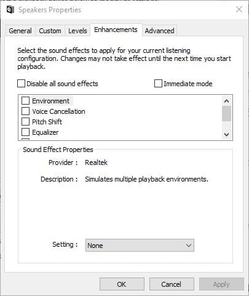Check the Environment effect box

(25, 101)
